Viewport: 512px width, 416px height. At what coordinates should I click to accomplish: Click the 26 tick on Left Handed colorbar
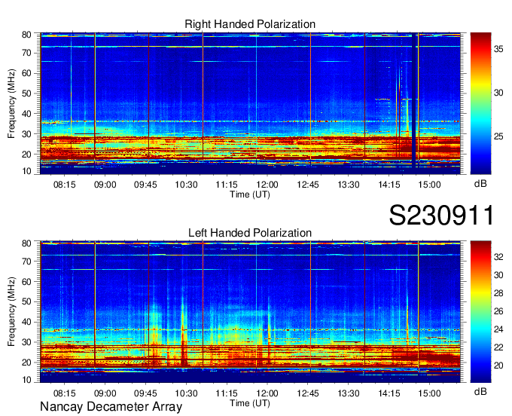coord(498,311)
